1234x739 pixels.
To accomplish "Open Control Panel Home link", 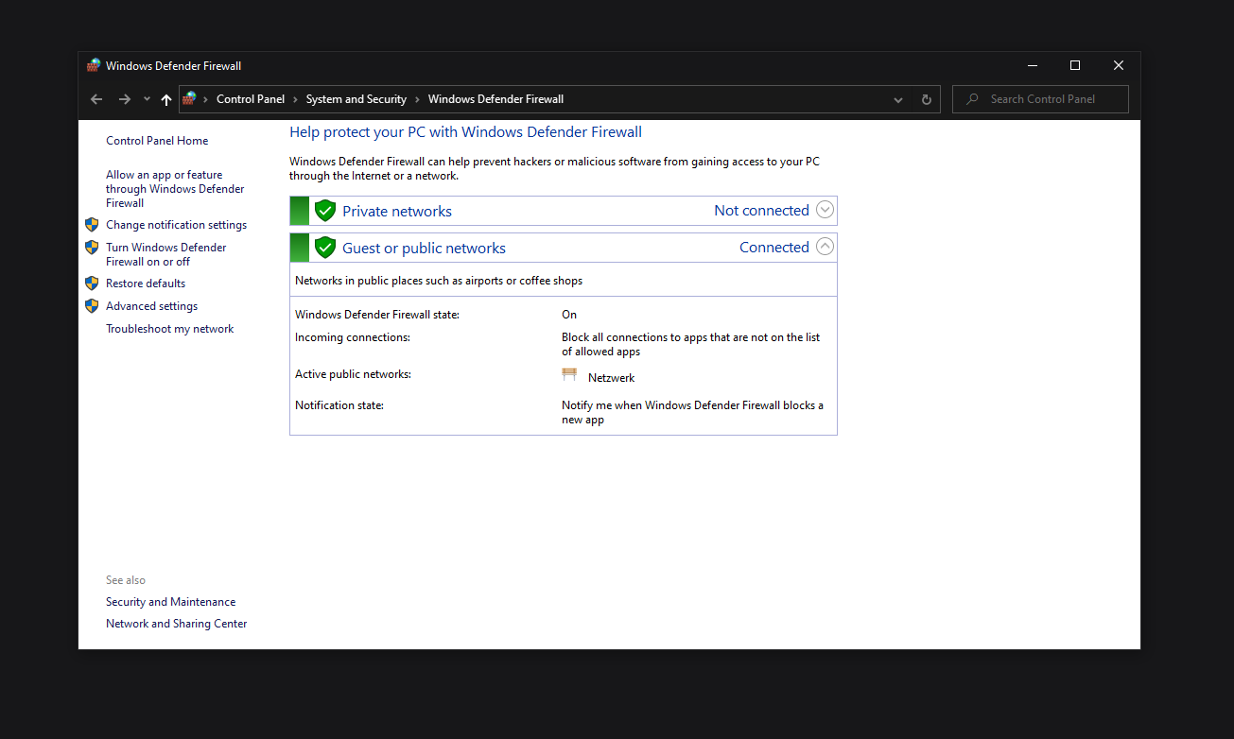I will pyautogui.click(x=157, y=141).
